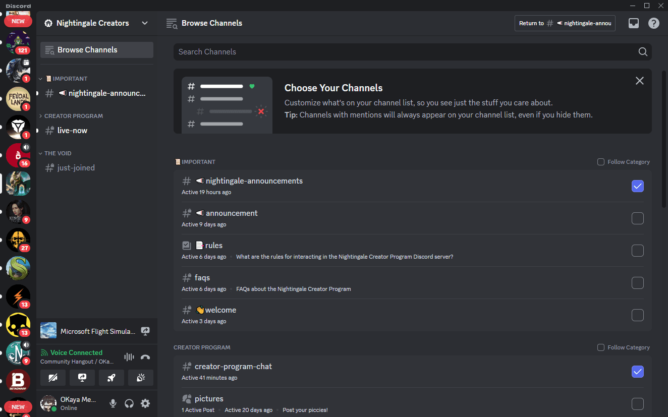Open the lightning bolt server icon
Viewport: 668px width, 417px height.
(x=18, y=296)
